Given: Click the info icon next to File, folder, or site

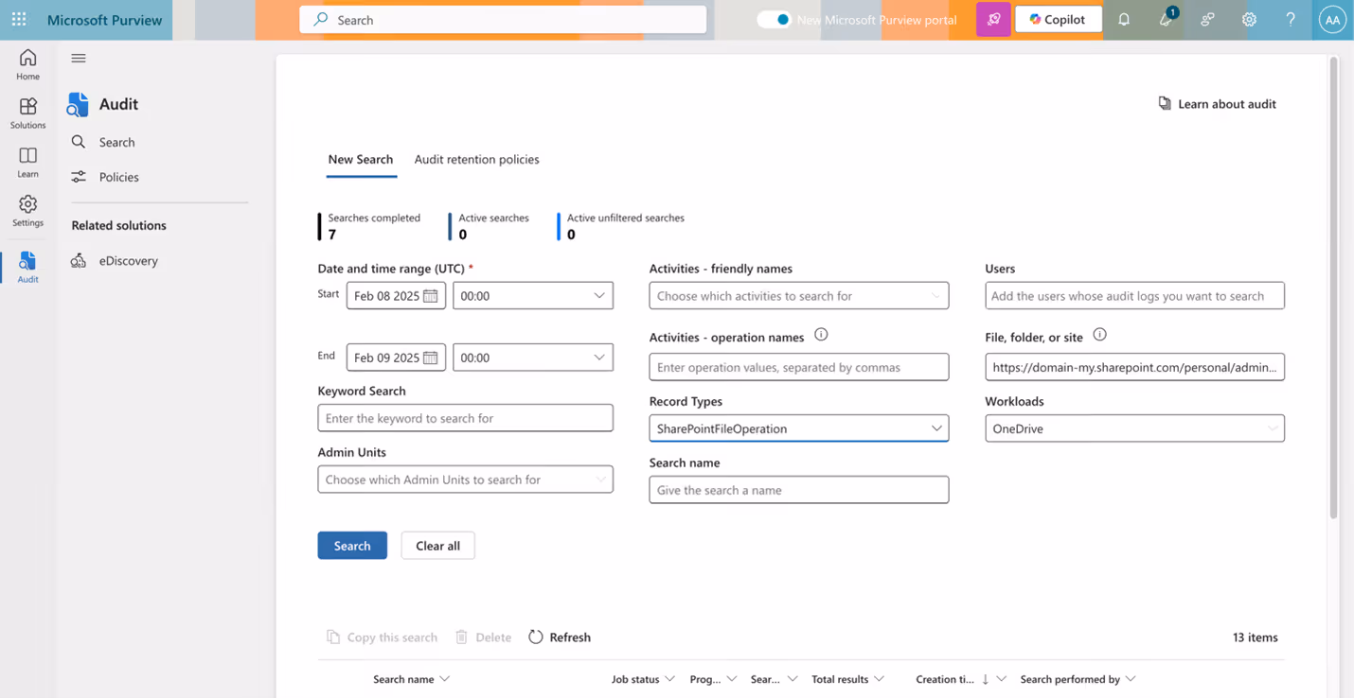Looking at the screenshot, I should pyautogui.click(x=1100, y=333).
